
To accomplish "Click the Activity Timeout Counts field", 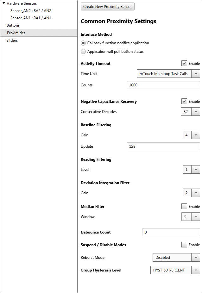I will 163,85.
